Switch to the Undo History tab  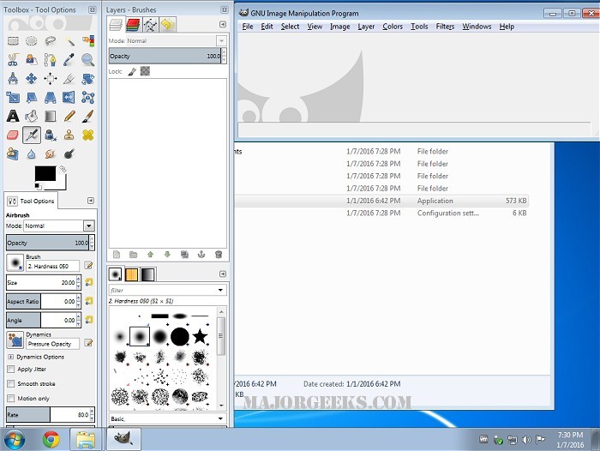(168, 25)
